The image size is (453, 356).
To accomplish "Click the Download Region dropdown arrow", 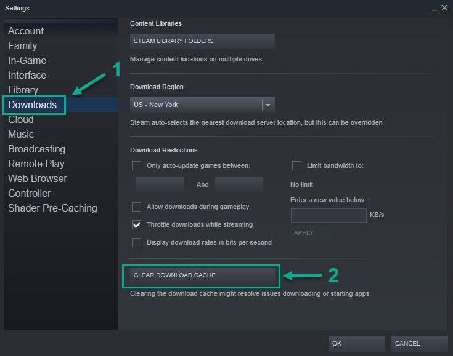I will click(x=268, y=105).
